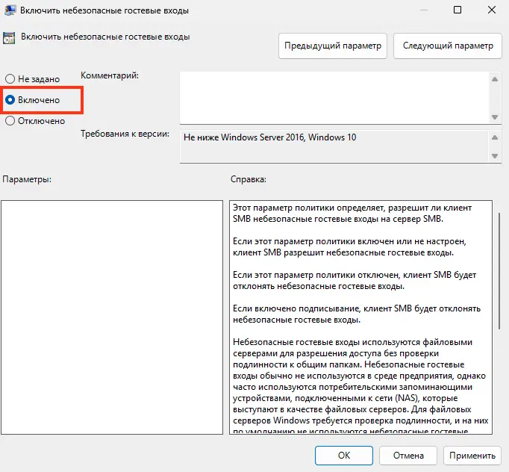
Task: Select the "Включено" radio option
Action: pos(10,100)
